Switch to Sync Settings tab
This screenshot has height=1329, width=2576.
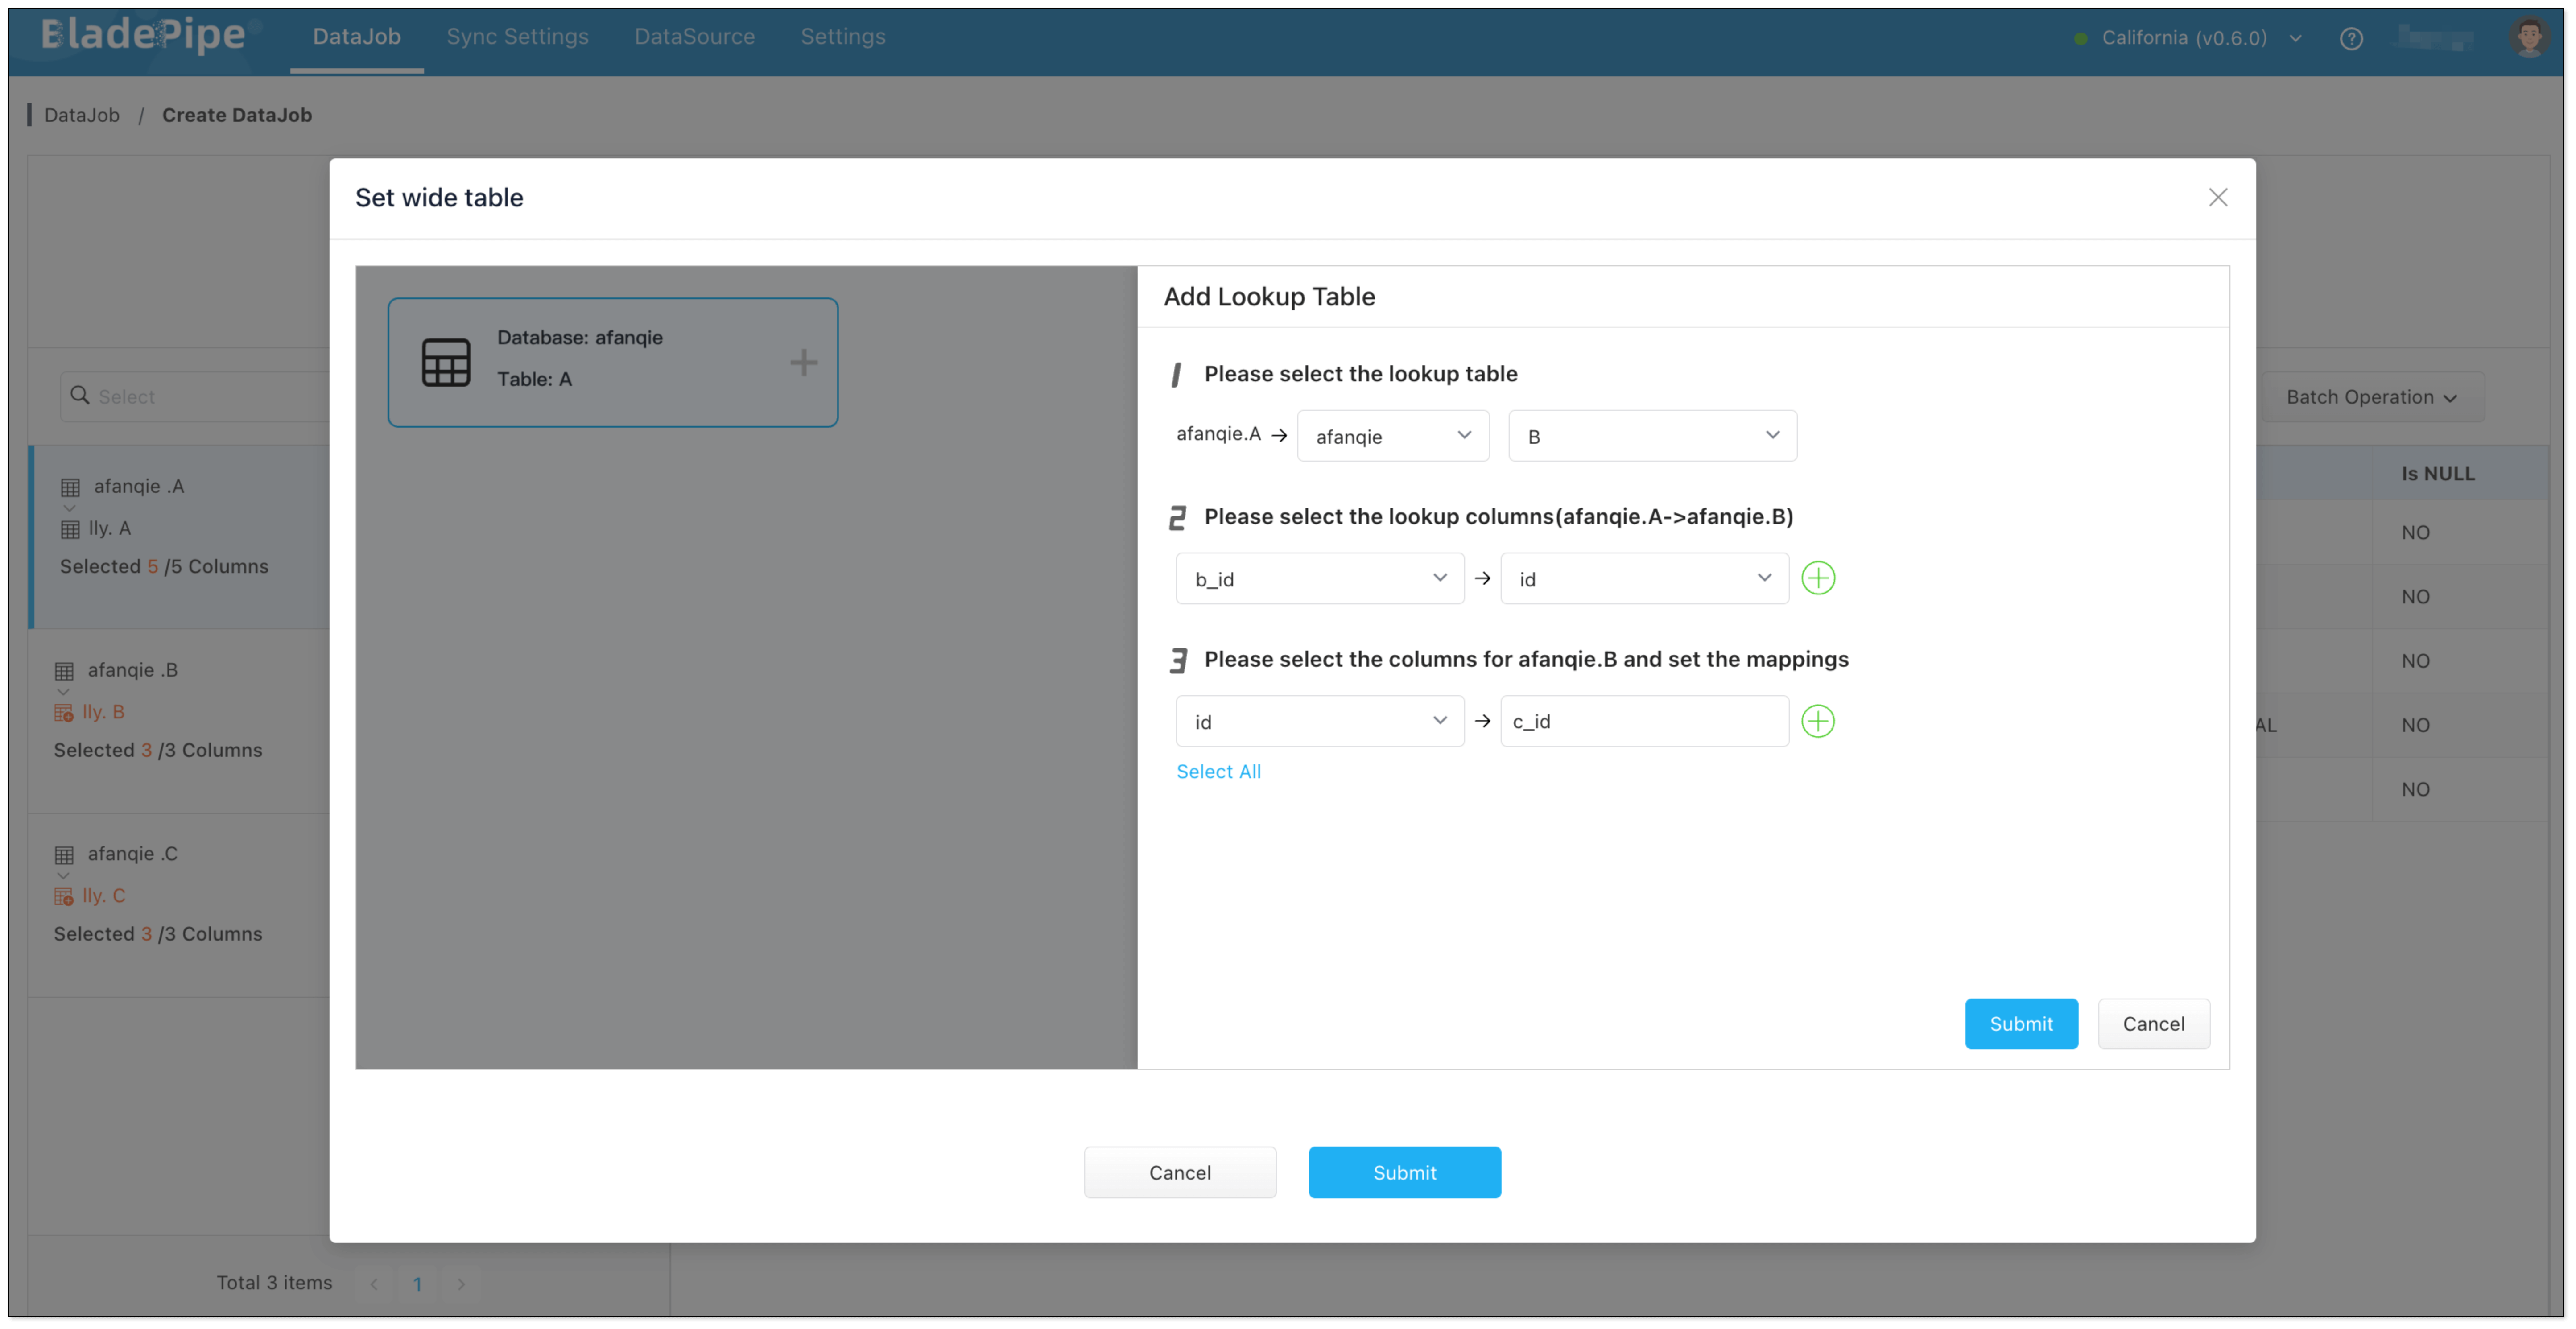pyautogui.click(x=517, y=37)
